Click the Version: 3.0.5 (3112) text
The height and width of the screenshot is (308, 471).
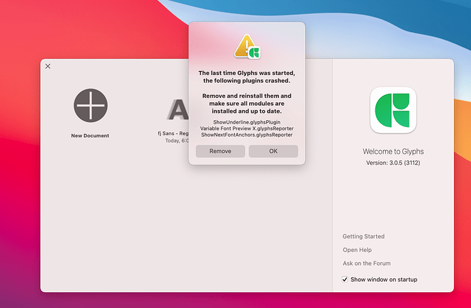[x=393, y=163]
